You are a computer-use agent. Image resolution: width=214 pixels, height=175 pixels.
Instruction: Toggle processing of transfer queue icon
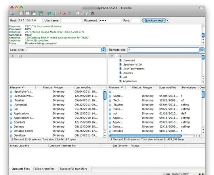[54, 13]
